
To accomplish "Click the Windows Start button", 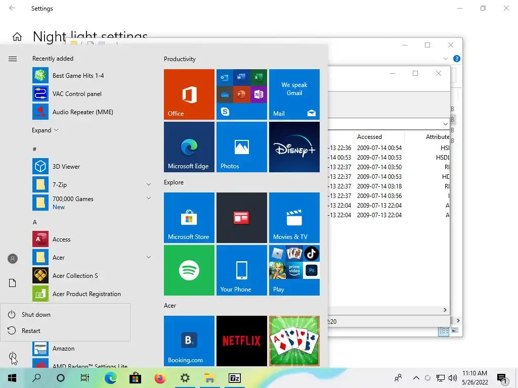I will pos(12,378).
